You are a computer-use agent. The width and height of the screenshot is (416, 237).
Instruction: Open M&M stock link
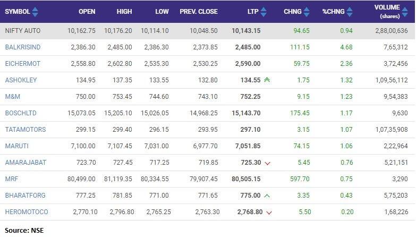(12, 97)
